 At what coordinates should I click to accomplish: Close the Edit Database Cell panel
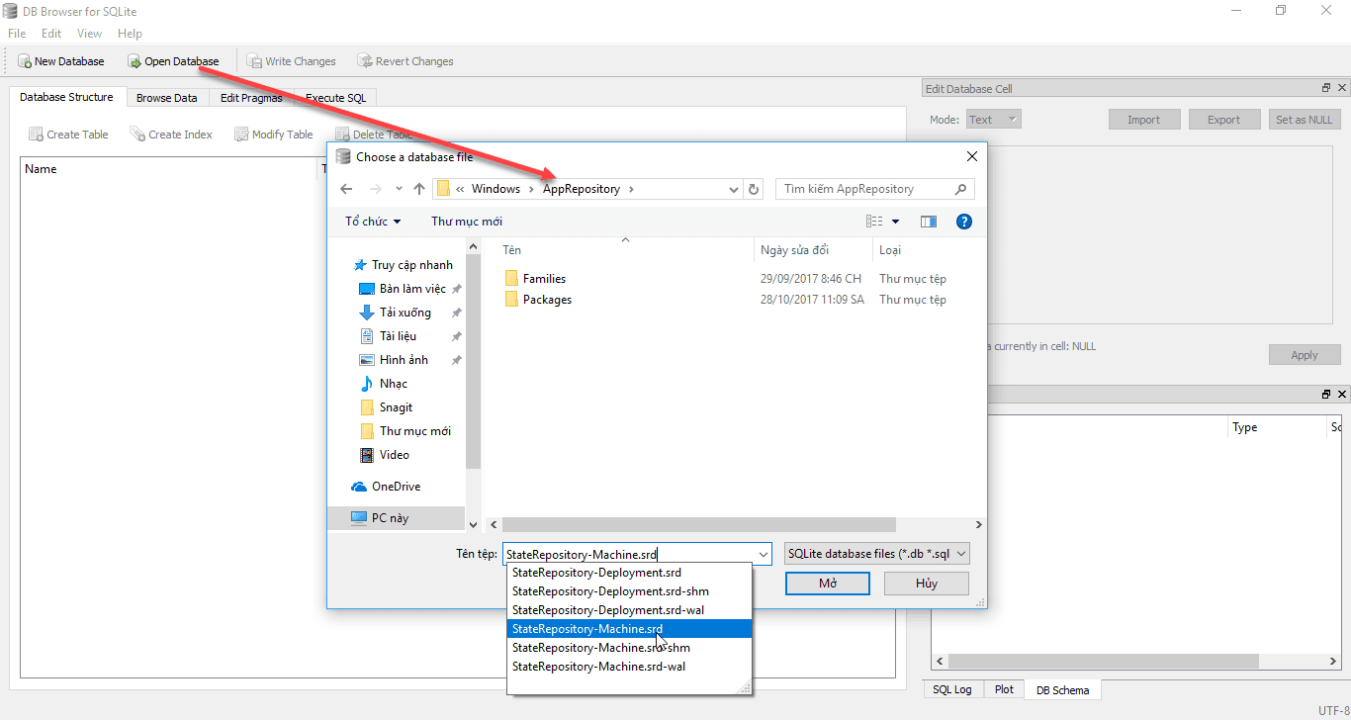click(x=1342, y=88)
